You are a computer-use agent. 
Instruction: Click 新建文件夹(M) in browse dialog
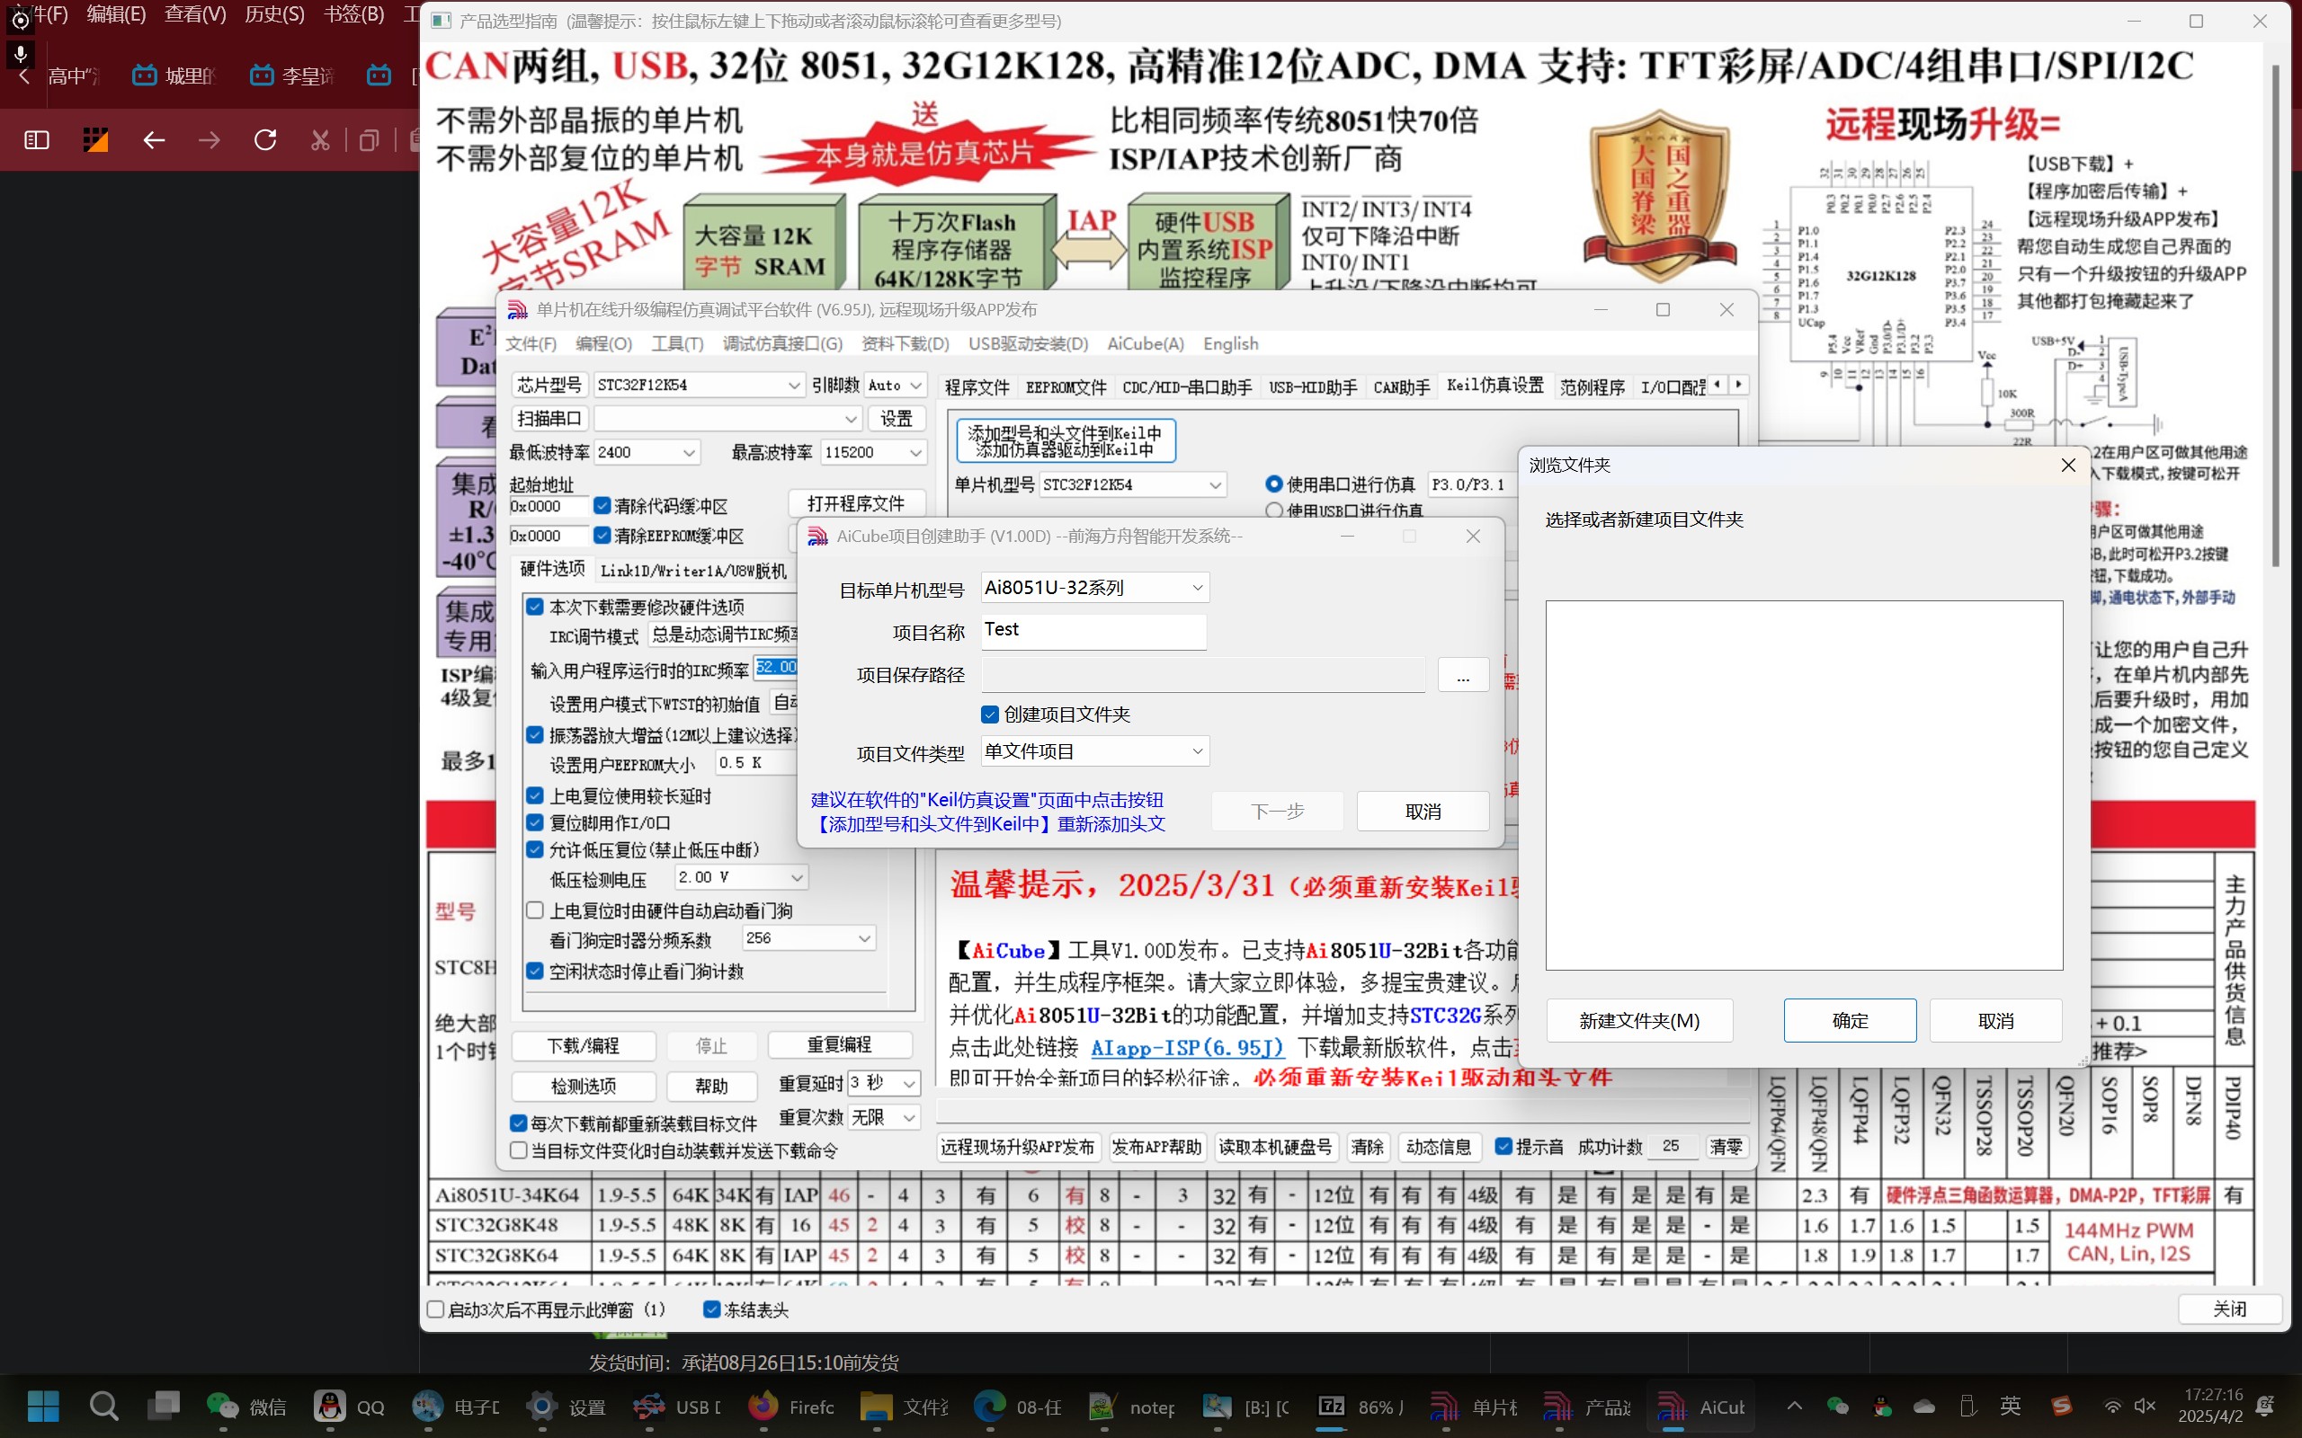[1639, 1020]
